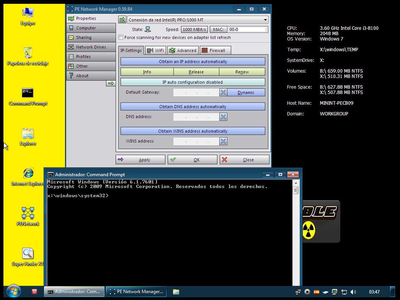The width and height of the screenshot is (400, 300).
Task: Open the Computer section in sidebar
Action: pyautogui.click(x=91, y=28)
